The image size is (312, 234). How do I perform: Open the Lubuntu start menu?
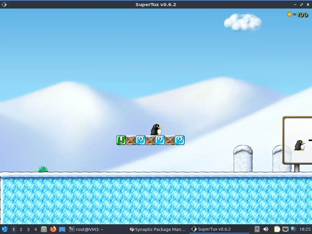pos(5,229)
